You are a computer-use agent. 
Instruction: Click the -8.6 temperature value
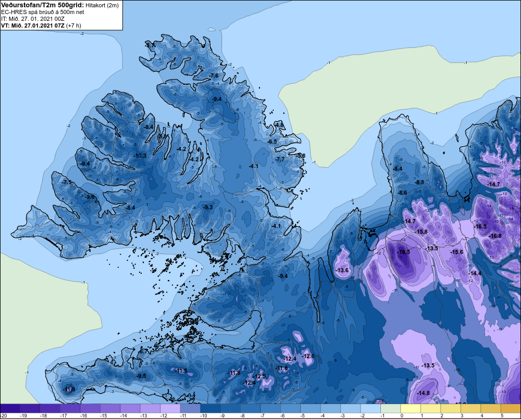point(402,193)
